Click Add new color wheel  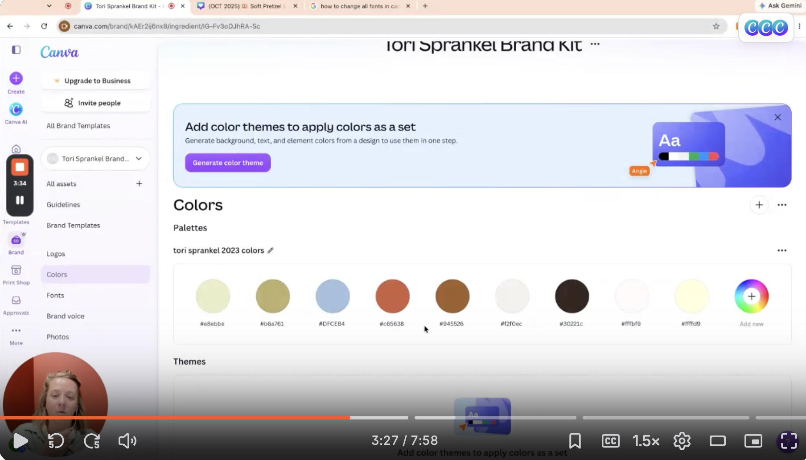(x=752, y=296)
